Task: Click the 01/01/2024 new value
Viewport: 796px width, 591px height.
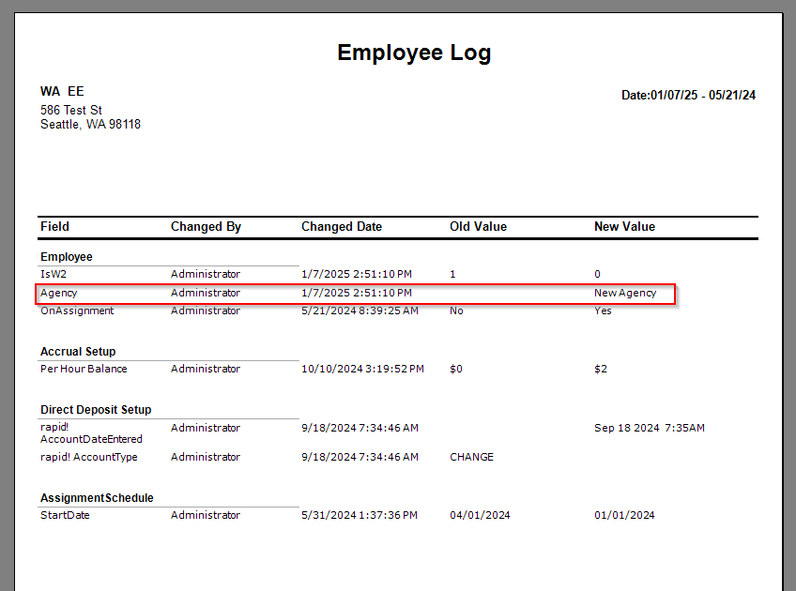Action: tap(624, 515)
